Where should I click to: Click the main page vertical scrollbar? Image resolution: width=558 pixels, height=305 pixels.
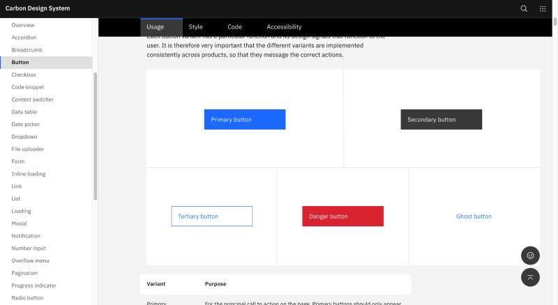click(555, 22)
